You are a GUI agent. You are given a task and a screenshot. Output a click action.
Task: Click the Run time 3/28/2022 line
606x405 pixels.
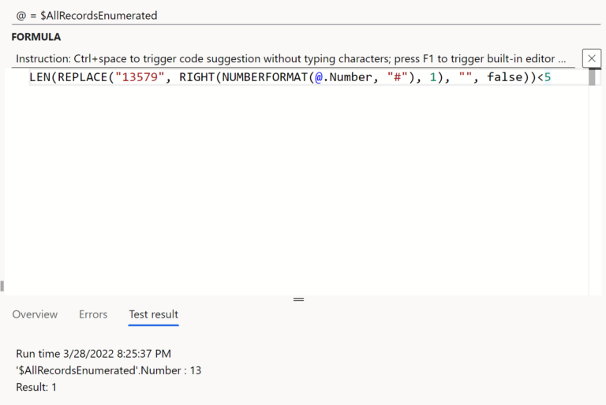click(x=94, y=354)
